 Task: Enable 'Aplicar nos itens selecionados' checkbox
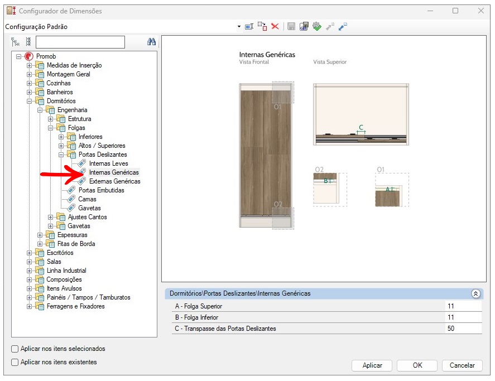15,349
